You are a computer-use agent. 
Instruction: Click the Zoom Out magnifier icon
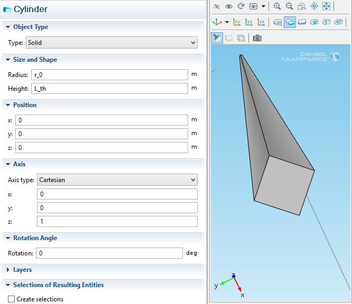[x=289, y=6]
